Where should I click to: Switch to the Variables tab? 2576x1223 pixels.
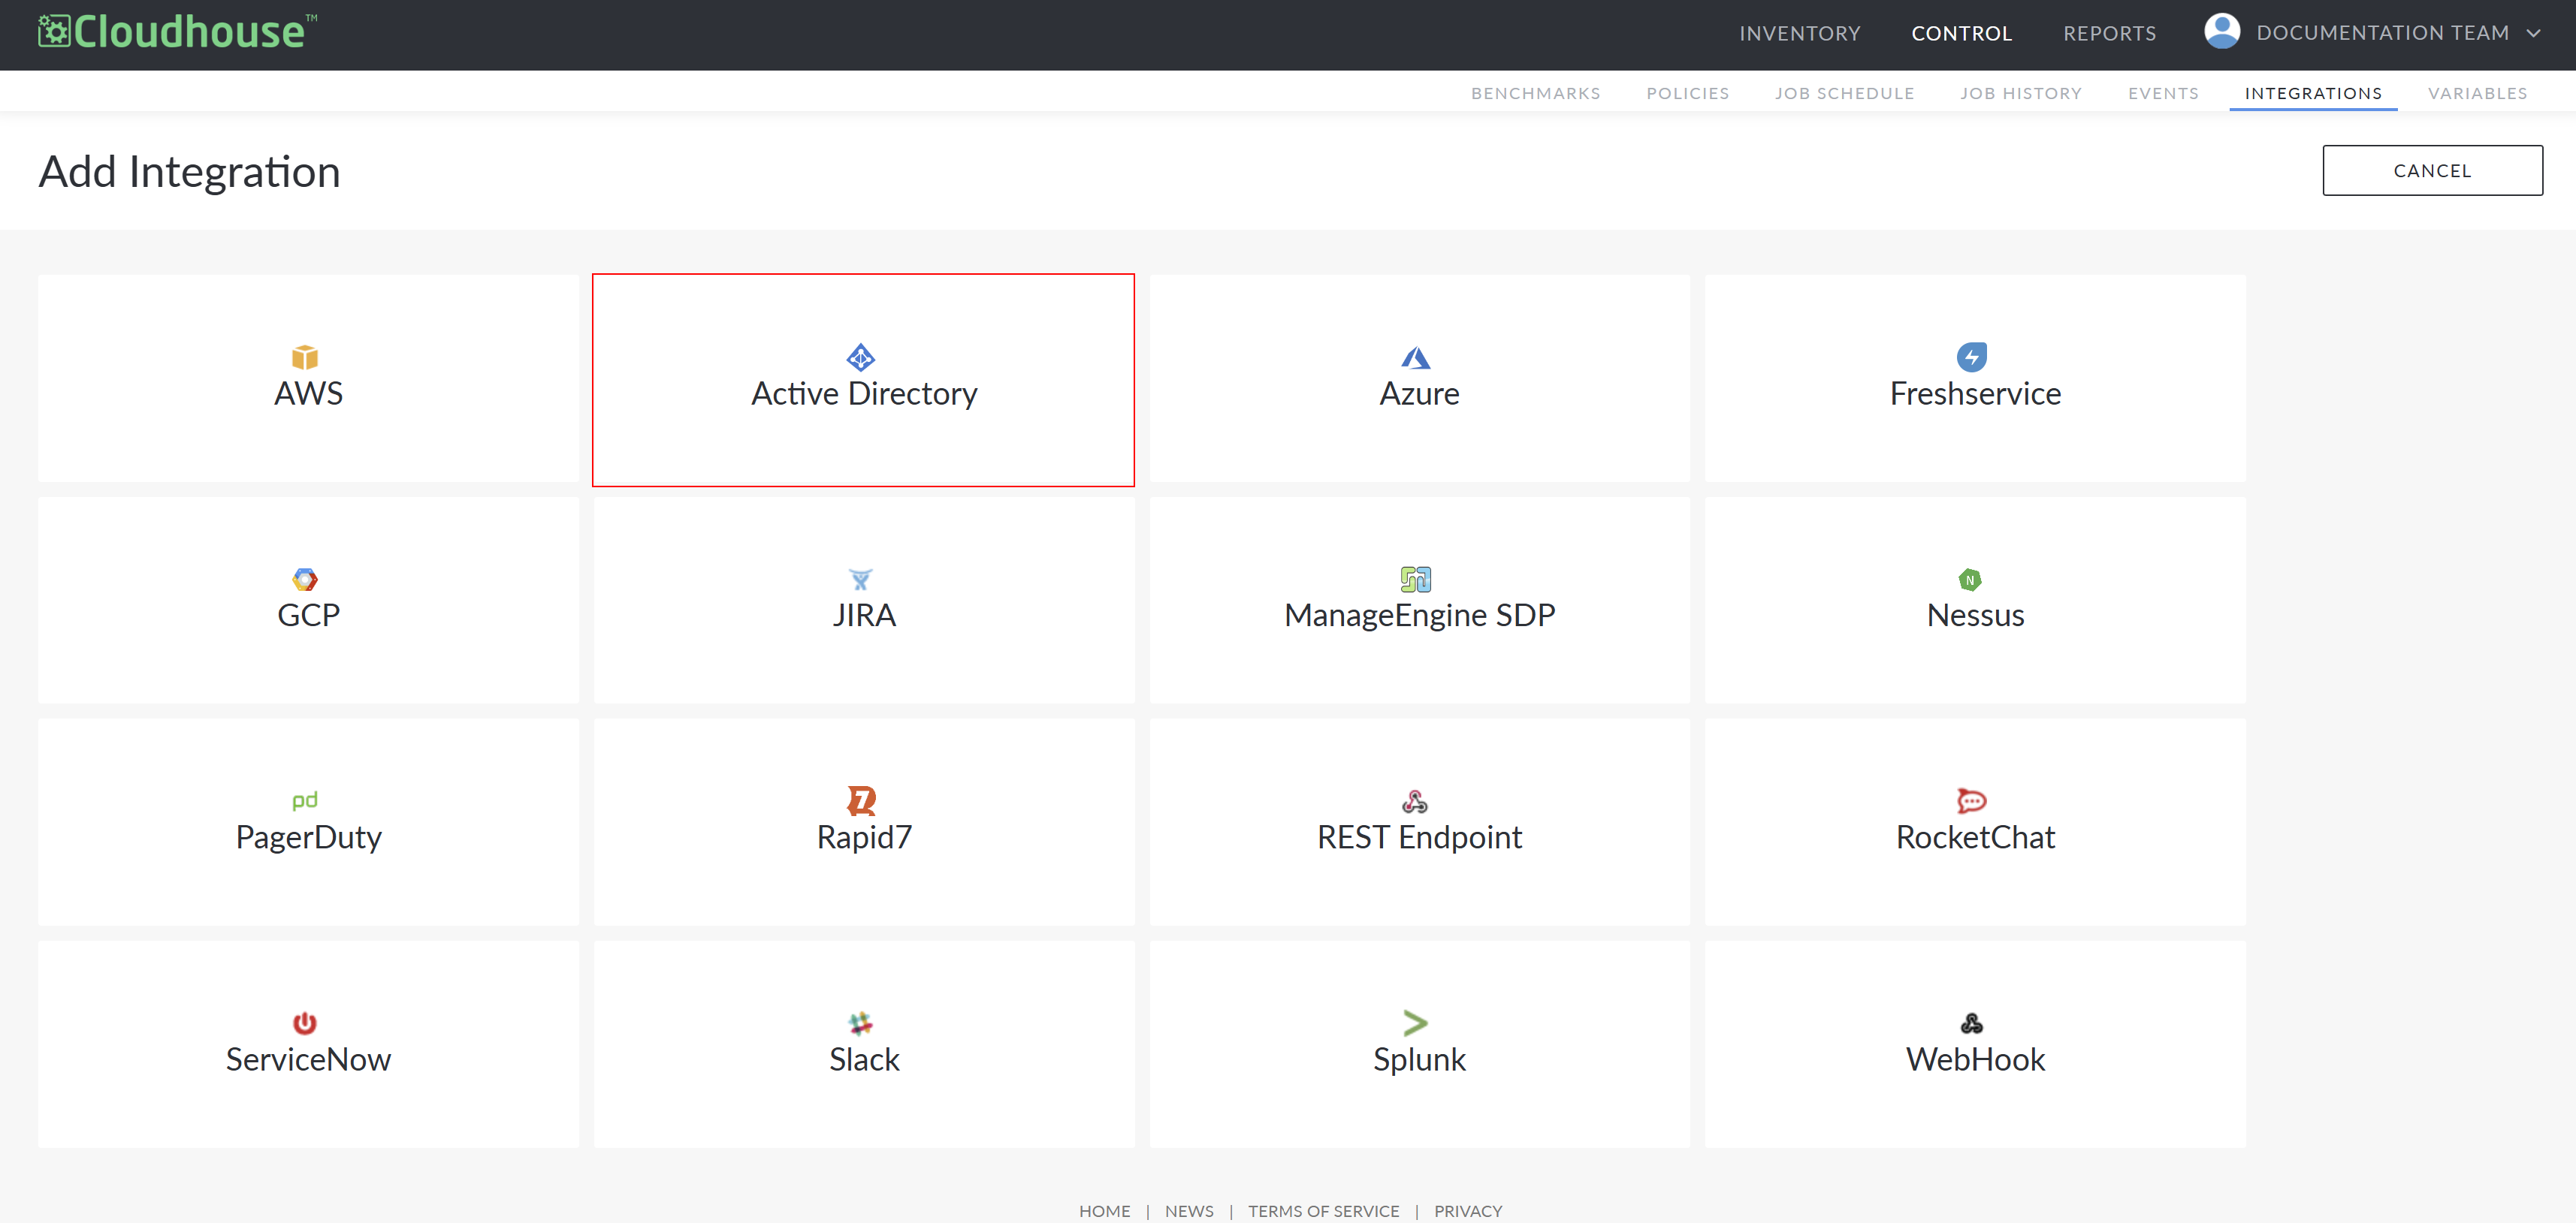pos(2477,93)
